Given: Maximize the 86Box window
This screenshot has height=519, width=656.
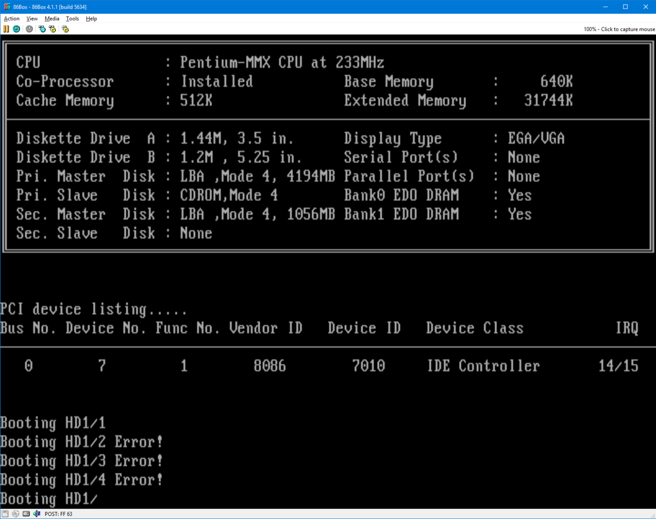Looking at the screenshot, I should (x=625, y=7).
